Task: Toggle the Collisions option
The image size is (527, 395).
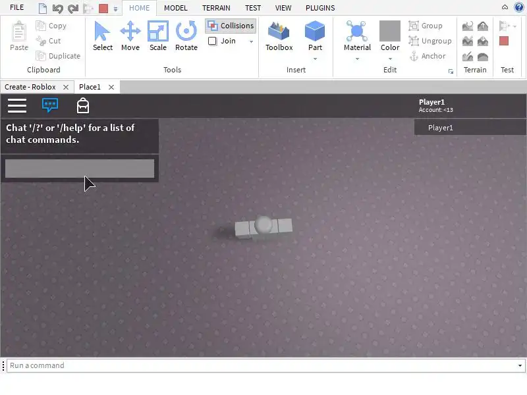Action: (231, 26)
